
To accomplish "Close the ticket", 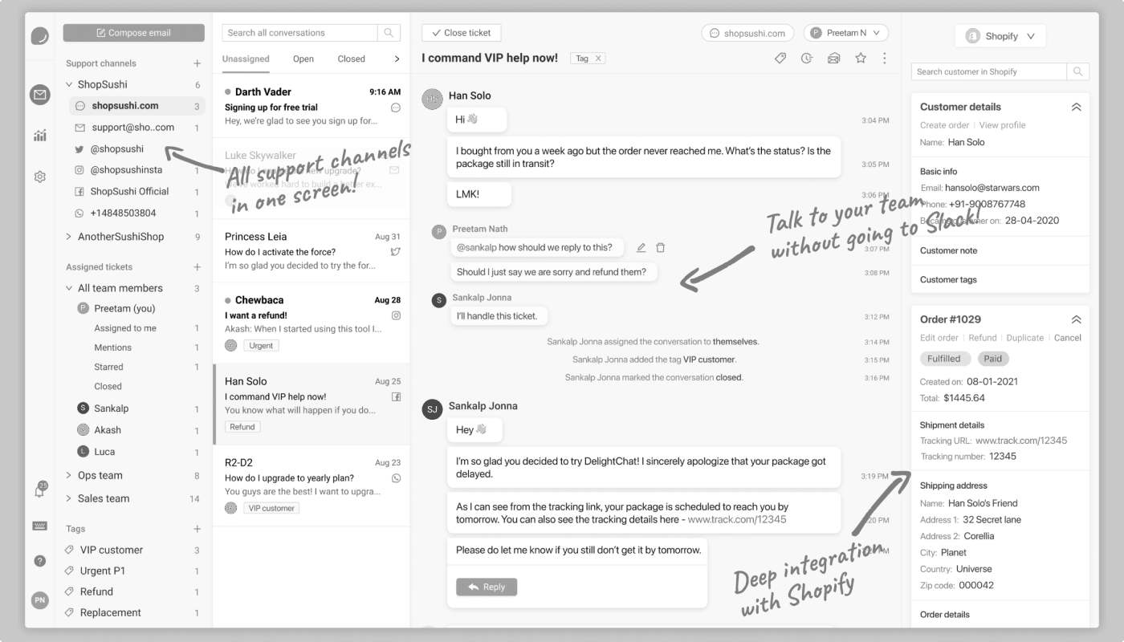I will point(461,33).
